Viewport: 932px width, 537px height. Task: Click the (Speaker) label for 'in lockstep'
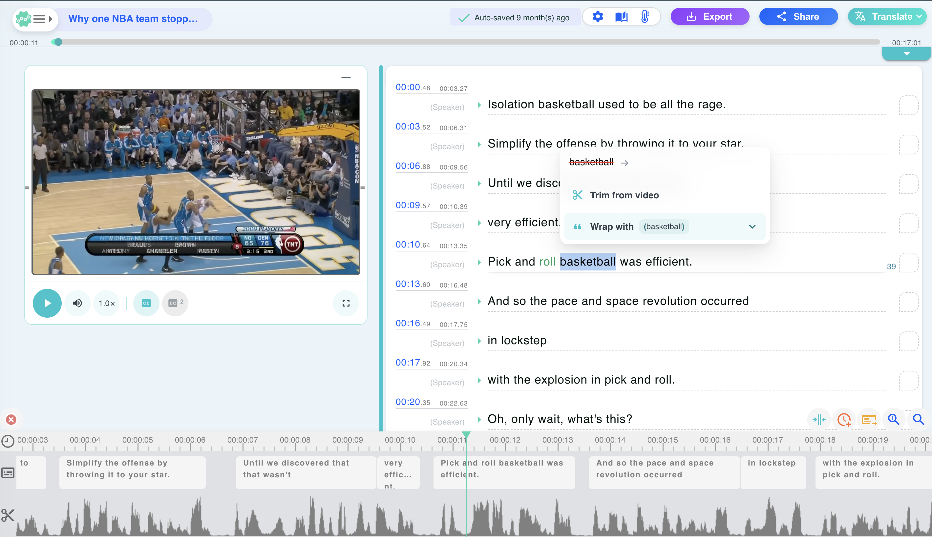coord(447,343)
